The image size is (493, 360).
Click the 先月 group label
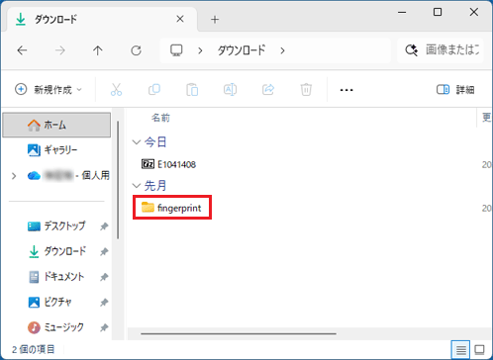tap(155, 186)
